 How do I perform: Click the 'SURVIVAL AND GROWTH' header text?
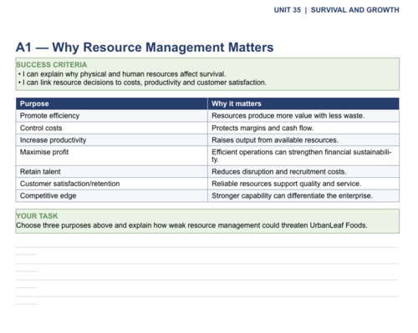[354, 10]
